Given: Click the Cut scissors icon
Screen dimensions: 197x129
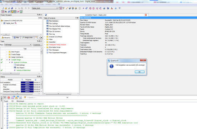Looking at the screenshot, I should click(x=16, y=8).
